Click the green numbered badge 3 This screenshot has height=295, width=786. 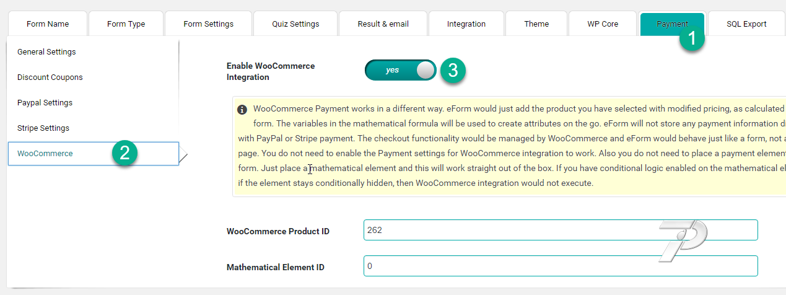(453, 70)
